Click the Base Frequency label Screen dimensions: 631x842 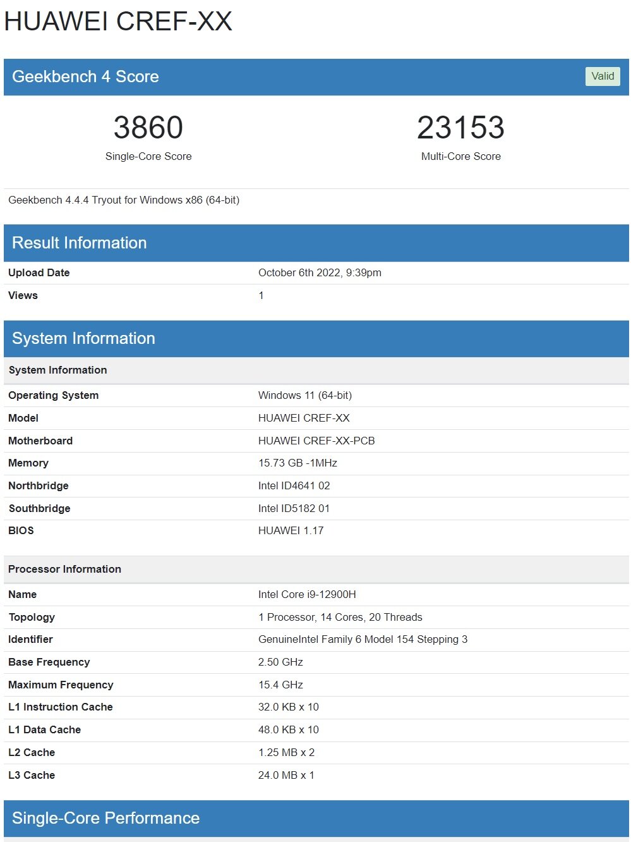[49, 662]
